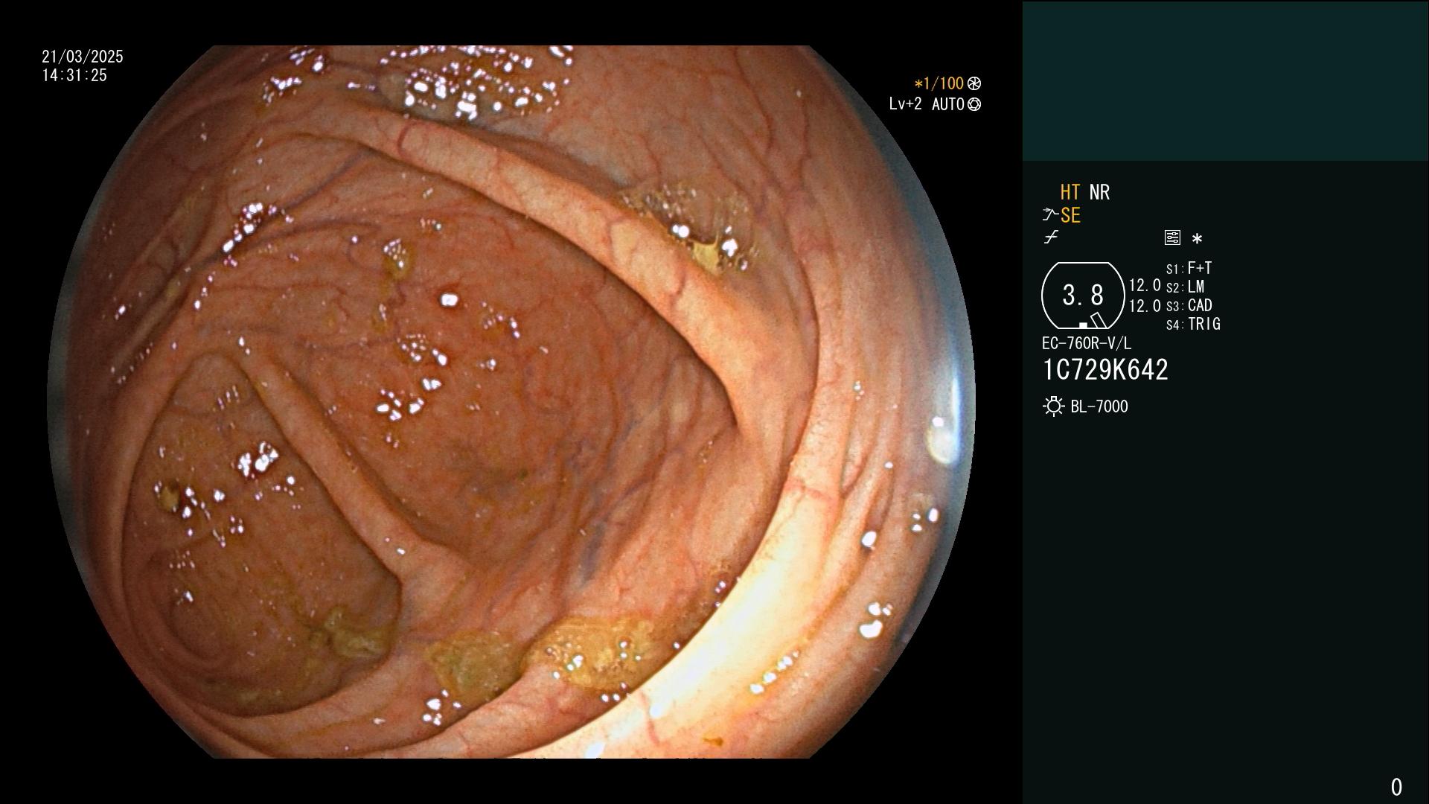Viewport: 1429px width, 804px height.
Task: Click scope model EC-760R-V/L
Action: click(x=1087, y=343)
